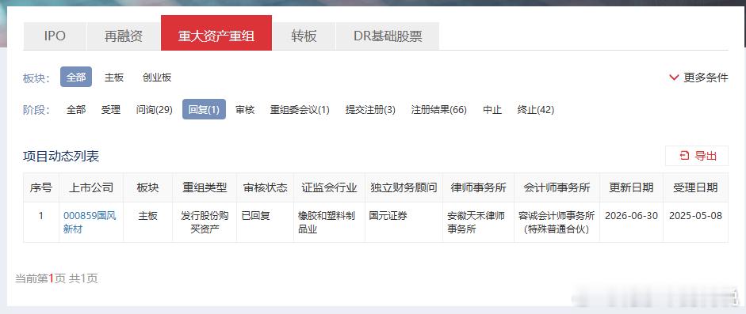
Task: Filter stage by 中止
Action: click(x=492, y=110)
